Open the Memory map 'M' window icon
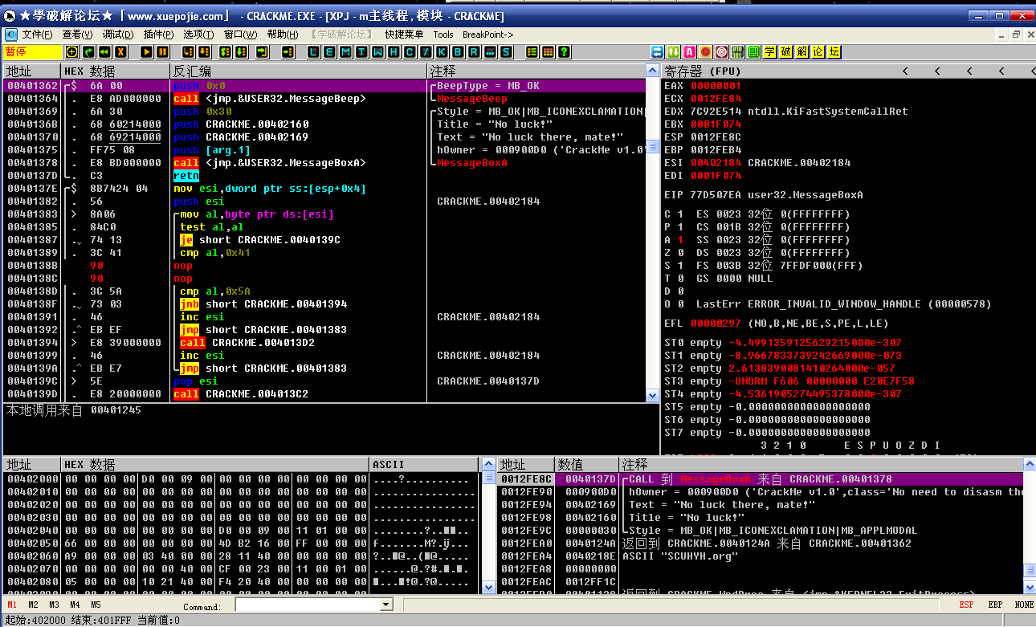This screenshot has width=1036, height=627. 346,52
